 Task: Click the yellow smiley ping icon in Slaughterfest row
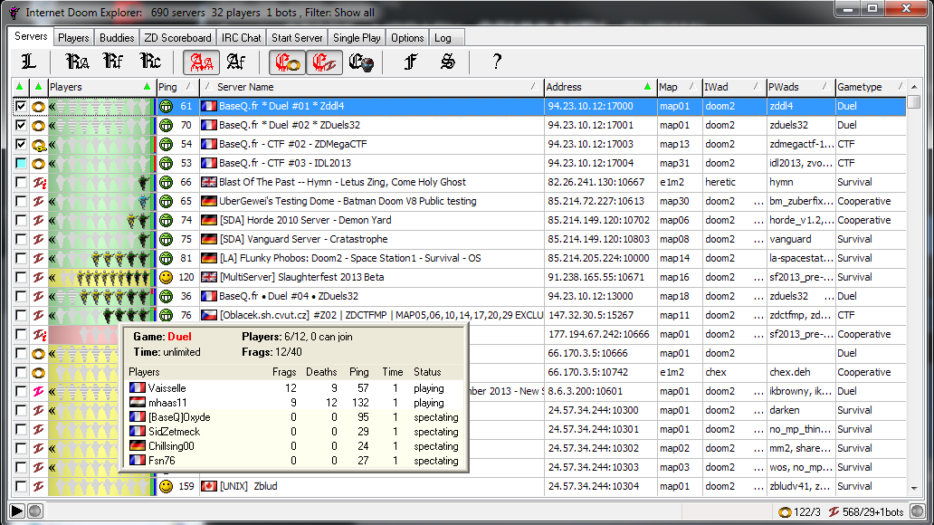[167, 278]
